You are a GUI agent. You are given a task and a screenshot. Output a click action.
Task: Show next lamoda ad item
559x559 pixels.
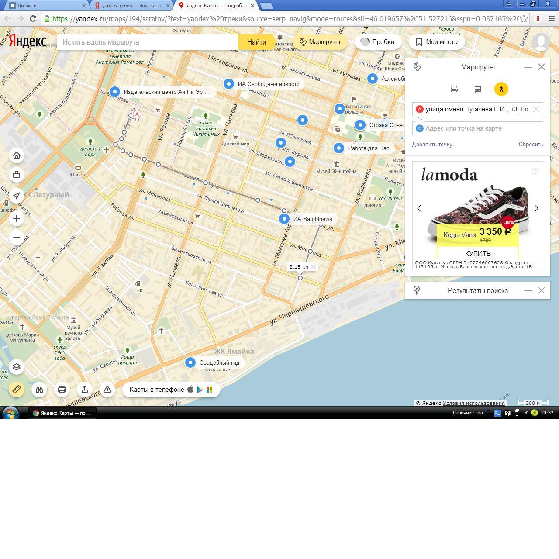coord(536,208)
